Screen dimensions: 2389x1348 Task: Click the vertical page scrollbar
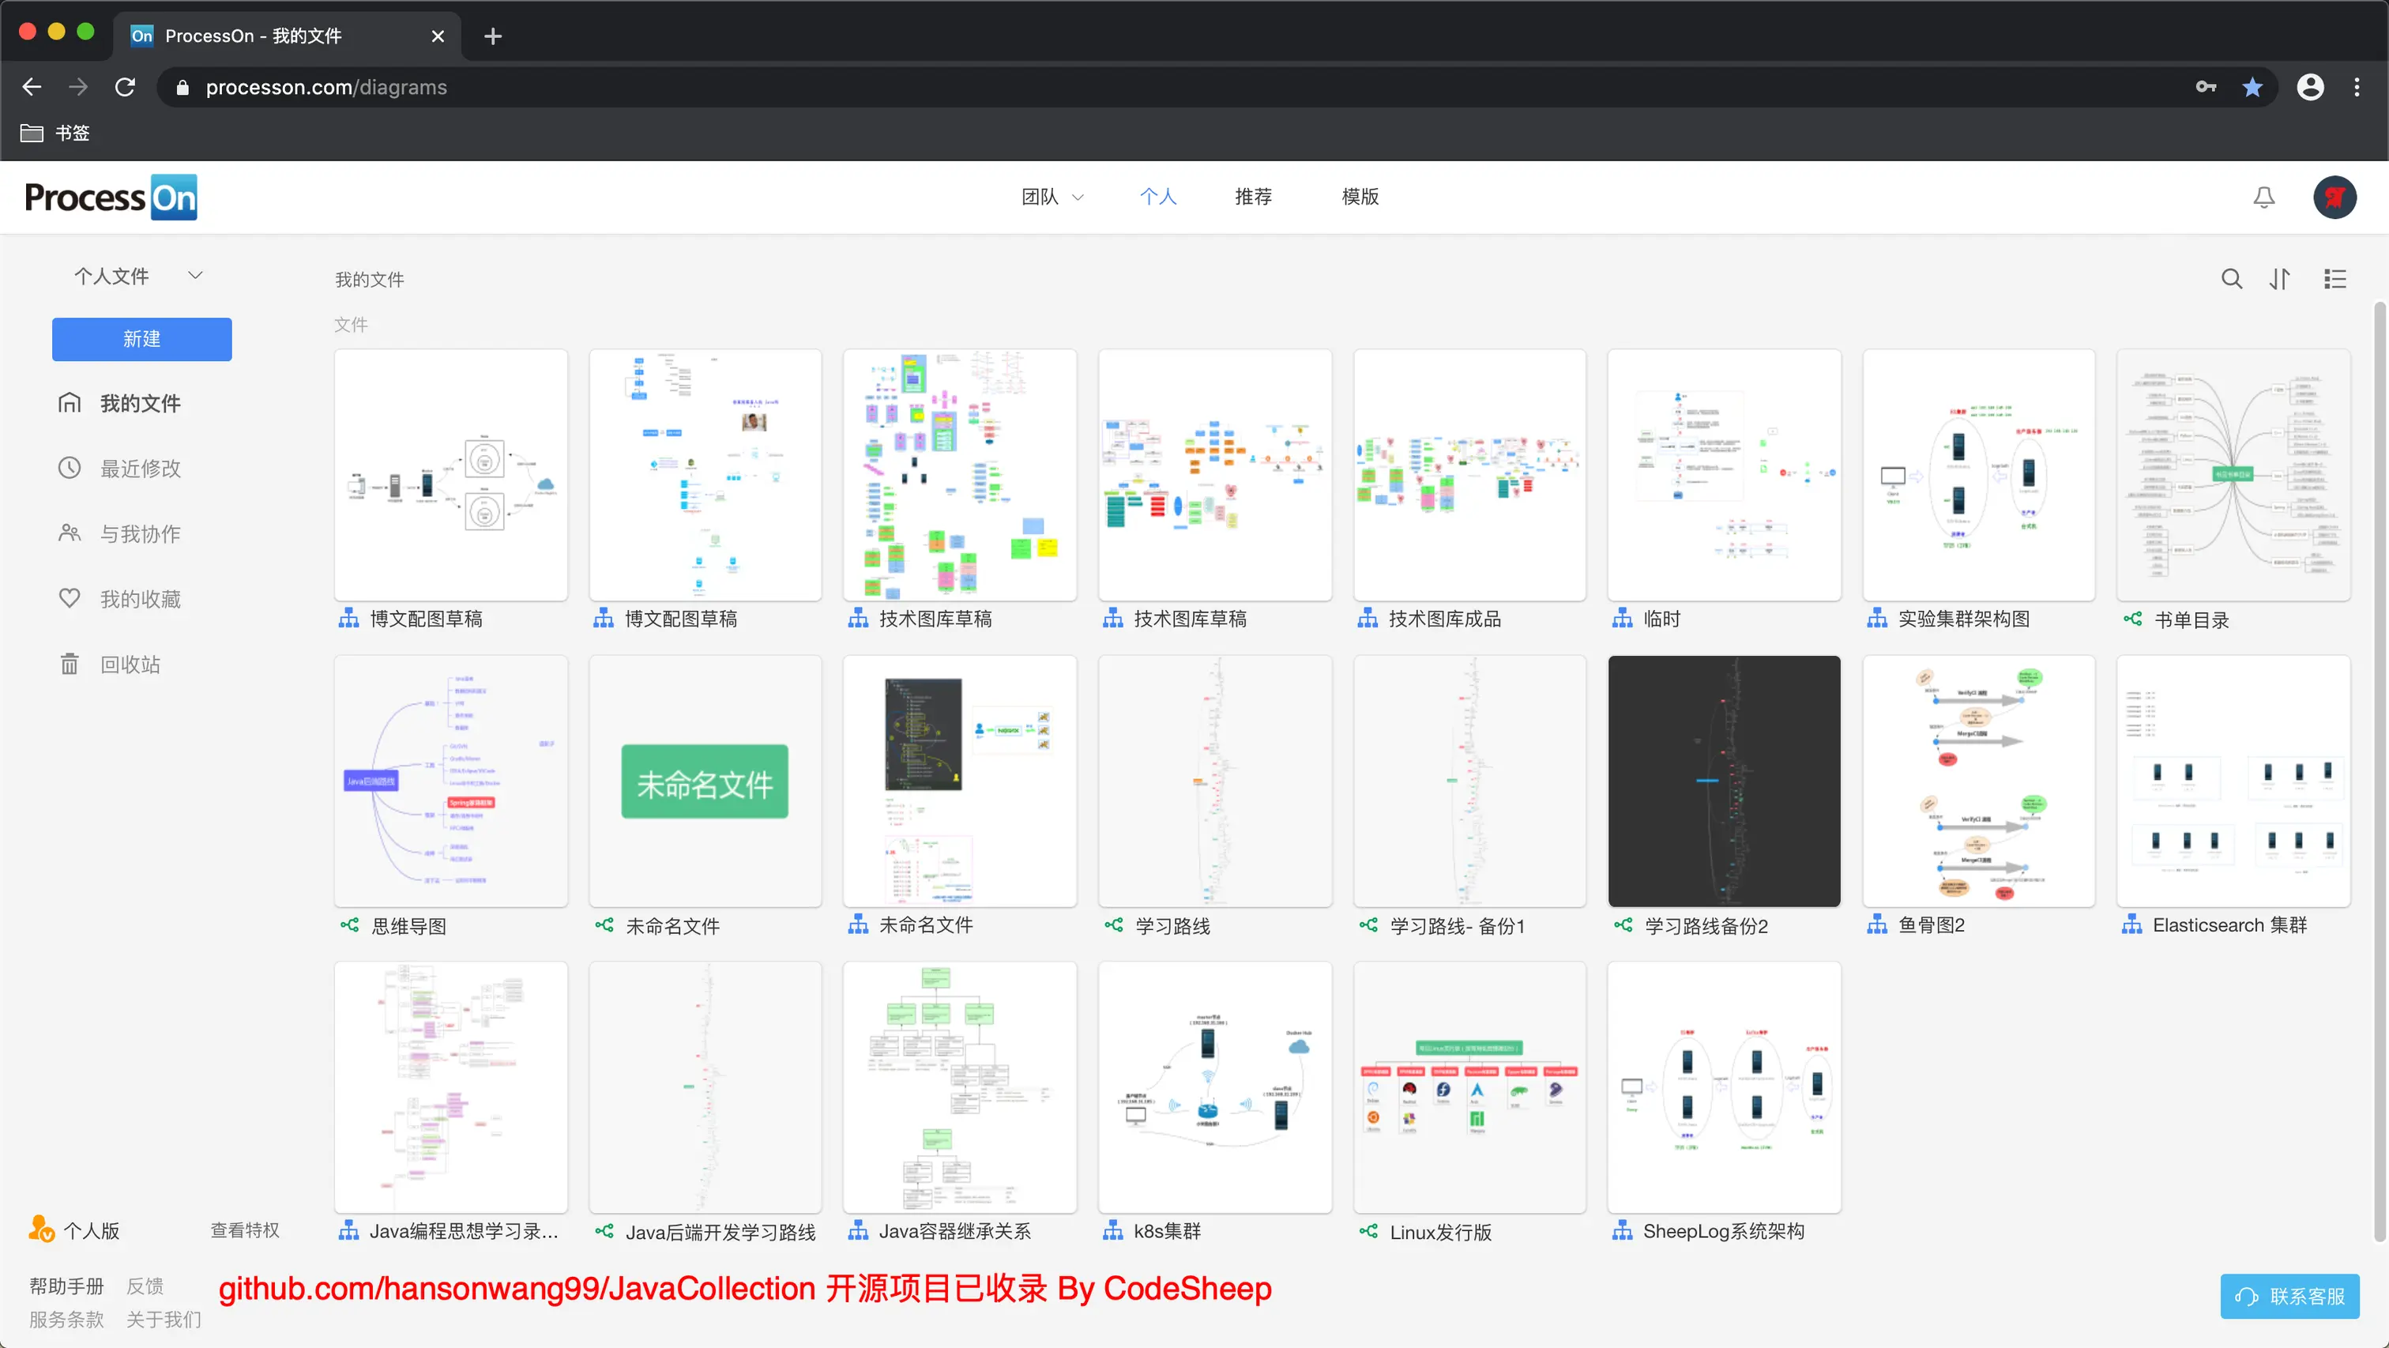(x=2379, y=770)
